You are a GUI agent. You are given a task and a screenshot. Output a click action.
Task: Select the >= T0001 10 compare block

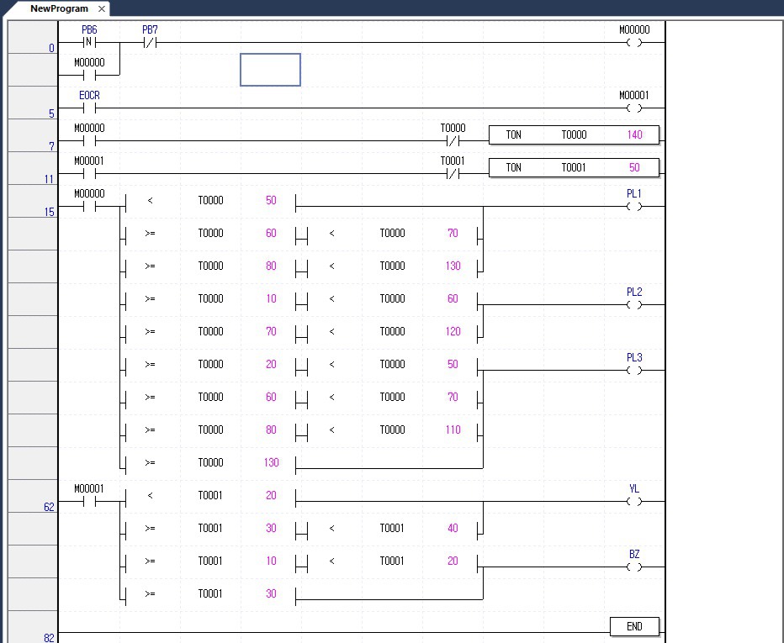[210, 561]
